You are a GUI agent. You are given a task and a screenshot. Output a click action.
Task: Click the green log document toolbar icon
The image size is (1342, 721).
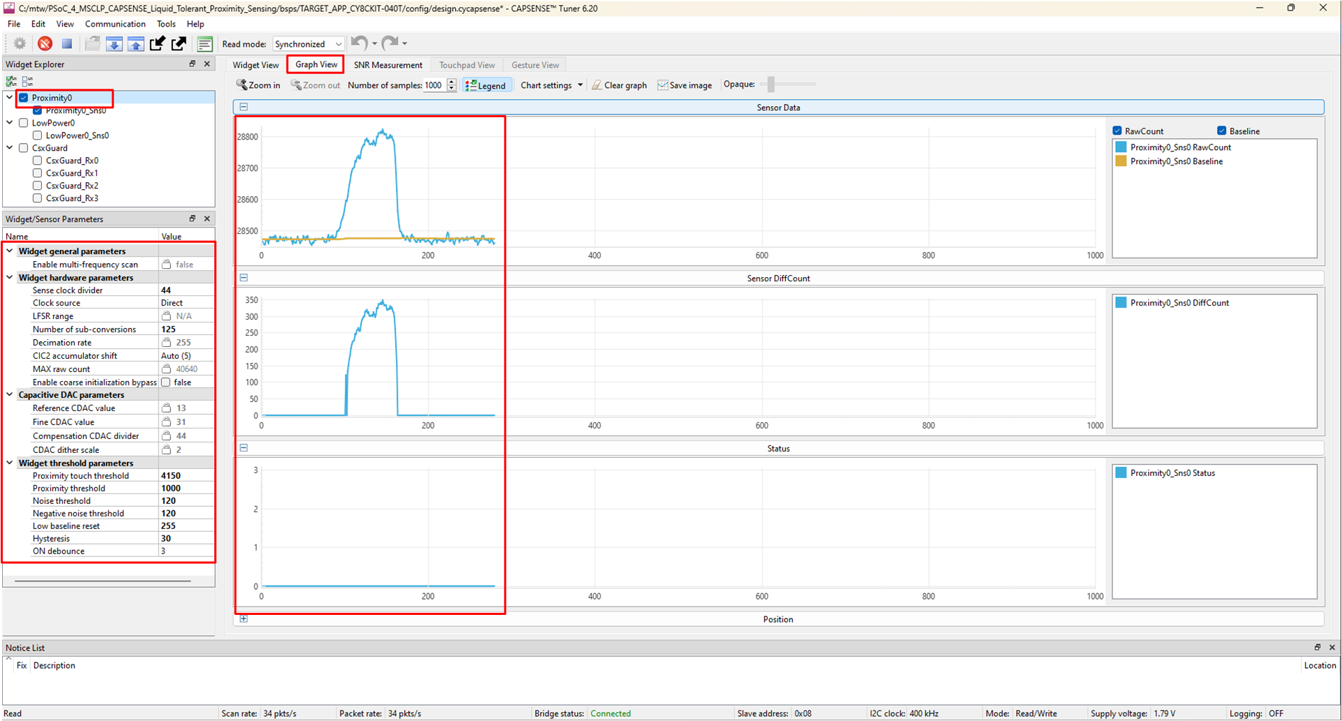click(204, 44)
